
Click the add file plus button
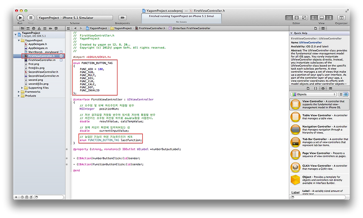point(16,197)
